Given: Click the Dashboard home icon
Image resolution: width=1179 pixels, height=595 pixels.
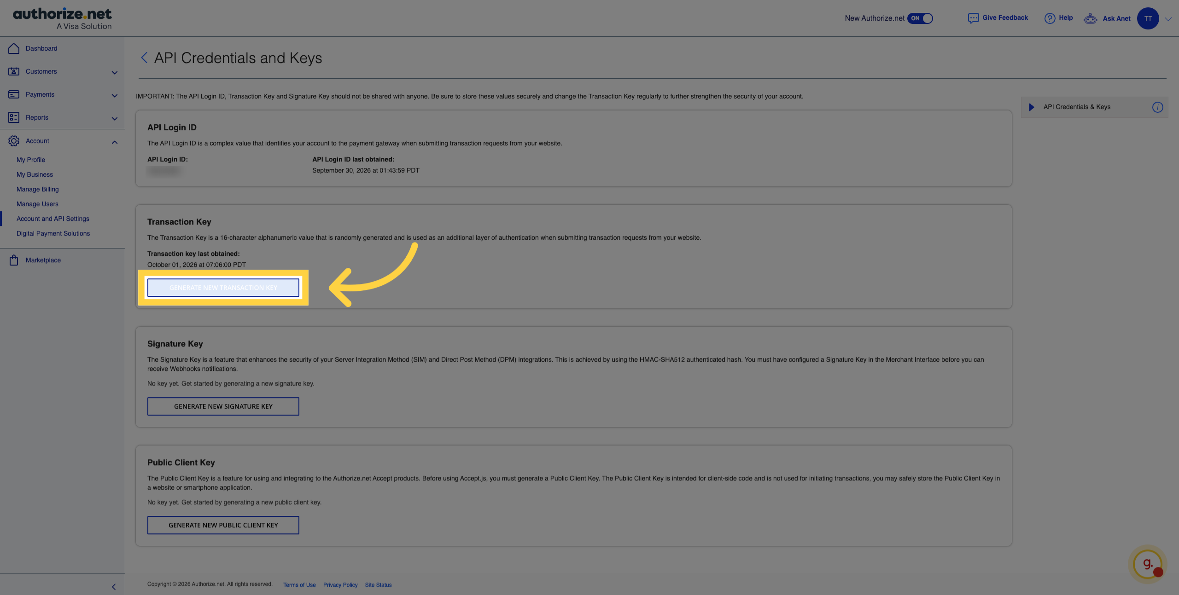Looking at the screenshot, I should coord(14,48).
